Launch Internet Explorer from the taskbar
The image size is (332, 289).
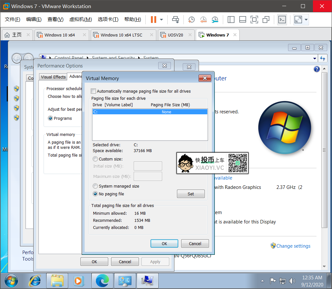pos(35,280)
